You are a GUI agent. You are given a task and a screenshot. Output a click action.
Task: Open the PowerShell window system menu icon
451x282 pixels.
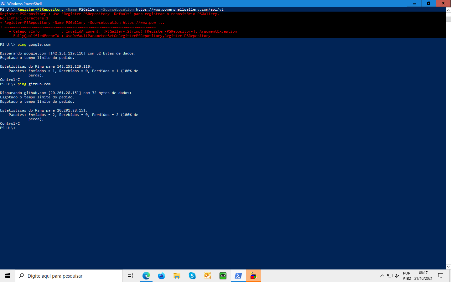(3, 3)
